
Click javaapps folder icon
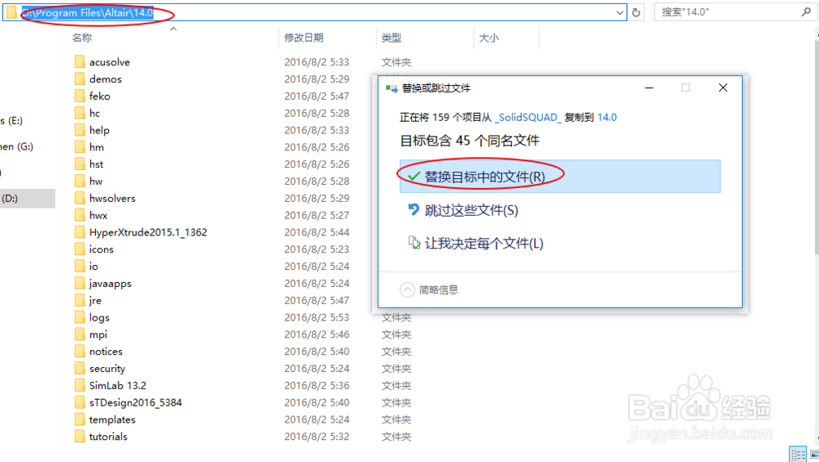79,283
